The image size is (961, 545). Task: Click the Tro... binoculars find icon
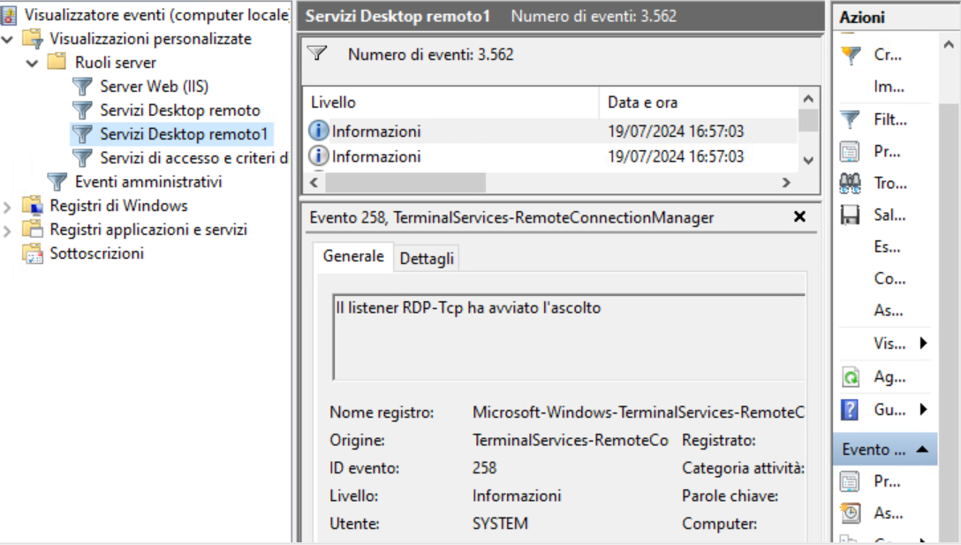point(851,183)
